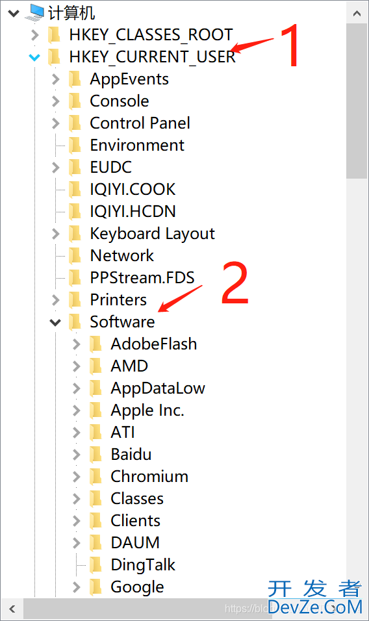The width and height of the screenshot is (369, 621).
Task: Click the computer icon at tree root
Action: pyautogui.click(x=34, y=13)
